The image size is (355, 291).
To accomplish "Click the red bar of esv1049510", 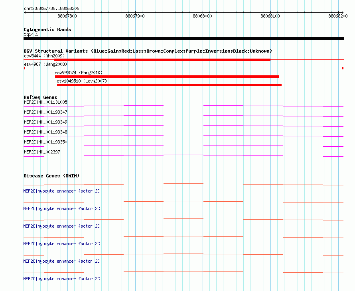I will pos(170,85).
